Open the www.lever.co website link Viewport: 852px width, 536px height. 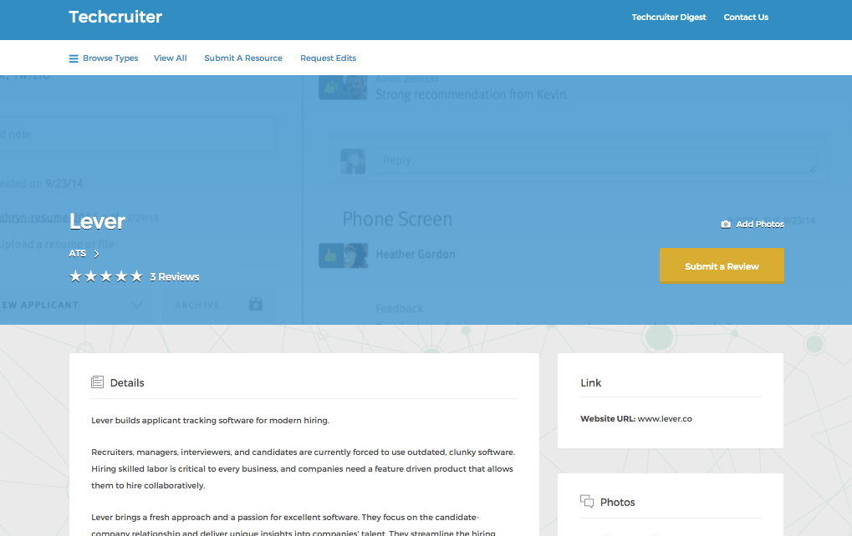[665, 419]
